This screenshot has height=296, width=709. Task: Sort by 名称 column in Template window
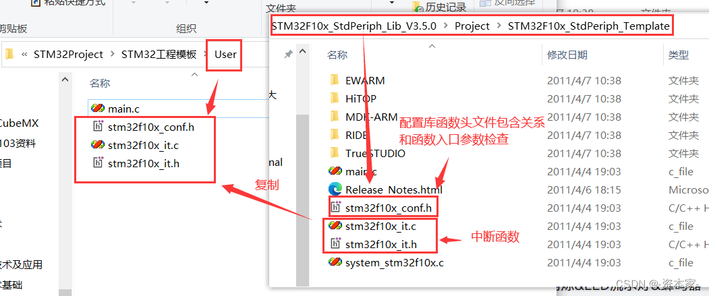(x=337, y=55)
